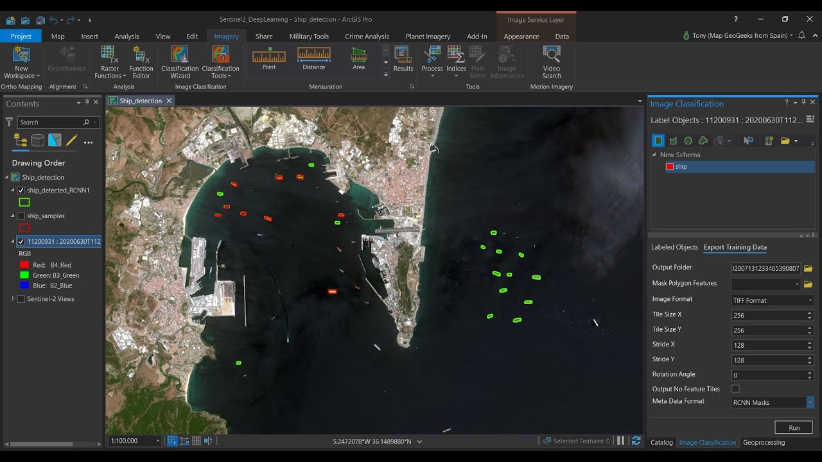Click the red ship class color swatch
Viewport: 822px width, 462px height.
click(670, 166)
